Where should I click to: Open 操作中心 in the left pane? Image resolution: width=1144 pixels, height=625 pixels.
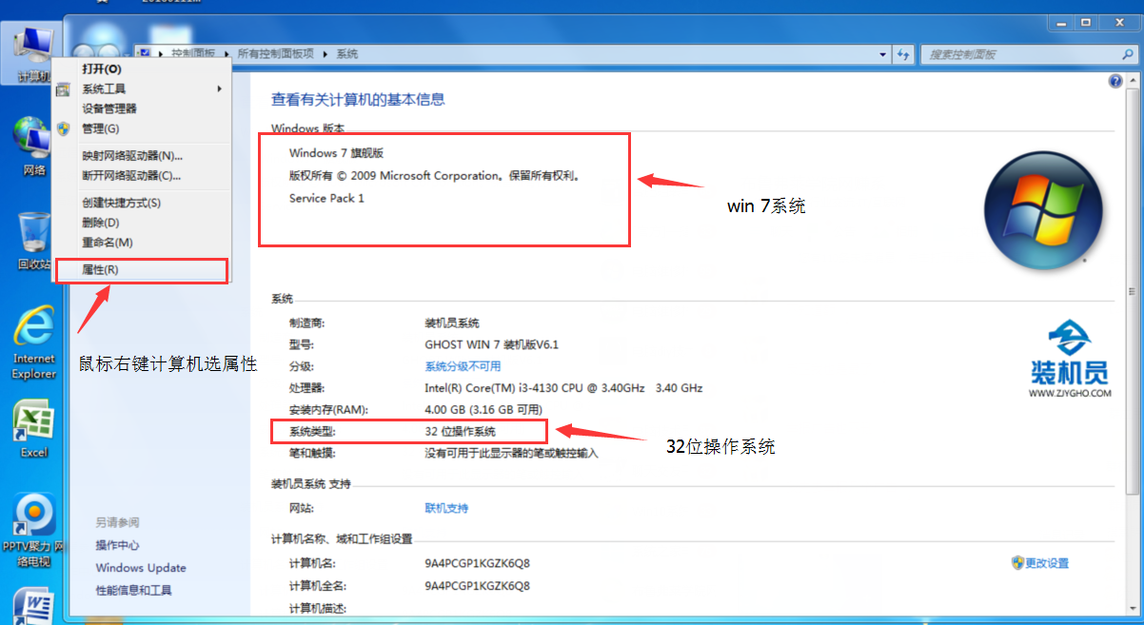click(x=117, y=545)
